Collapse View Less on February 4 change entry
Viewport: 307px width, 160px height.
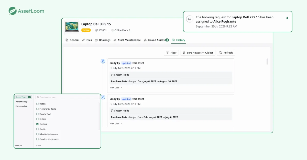(116, 124)
